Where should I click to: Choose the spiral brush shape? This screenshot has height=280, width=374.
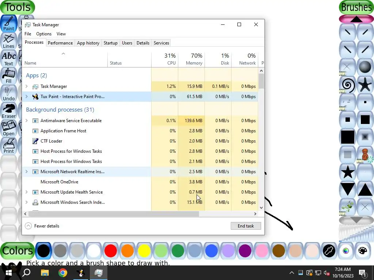[348, 85]
